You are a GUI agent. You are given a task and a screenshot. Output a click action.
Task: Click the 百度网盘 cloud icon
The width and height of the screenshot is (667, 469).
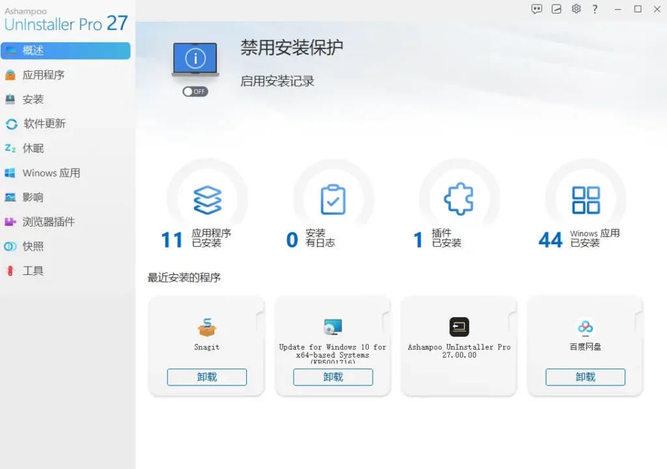point(586,327)
